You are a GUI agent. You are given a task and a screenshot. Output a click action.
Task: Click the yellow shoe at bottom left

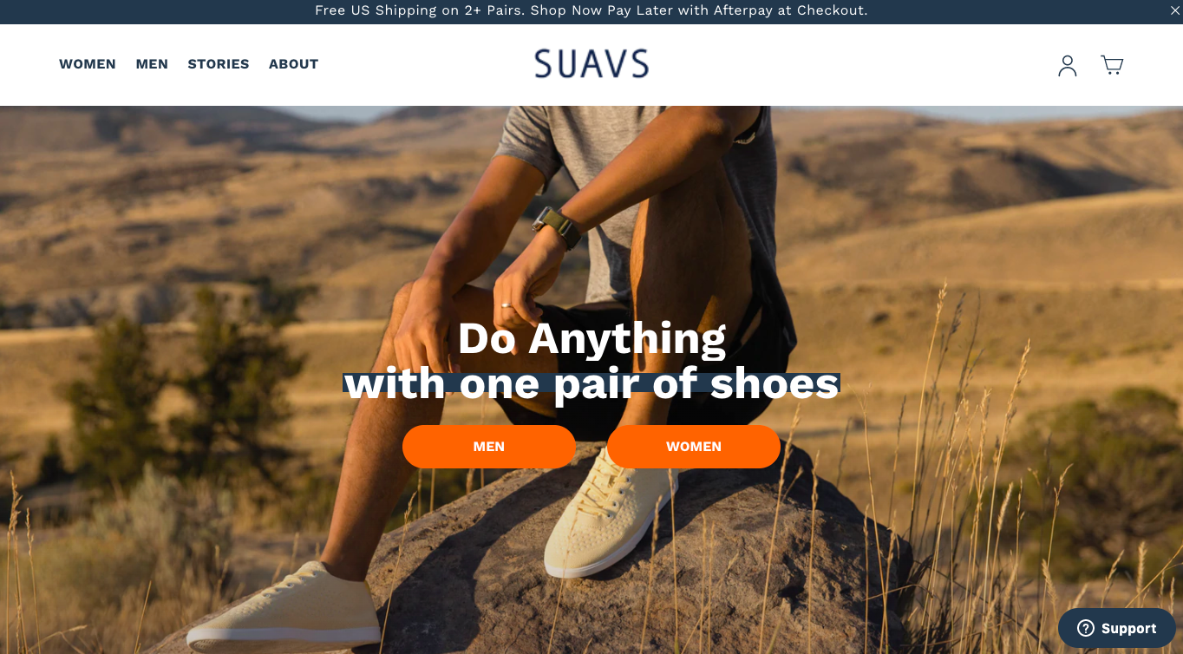tap(284, 608)
